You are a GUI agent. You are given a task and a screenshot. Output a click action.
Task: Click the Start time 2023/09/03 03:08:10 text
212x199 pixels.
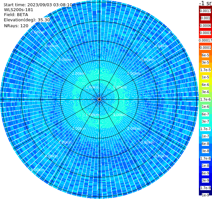pyautogui.click(x=38, y=5)
